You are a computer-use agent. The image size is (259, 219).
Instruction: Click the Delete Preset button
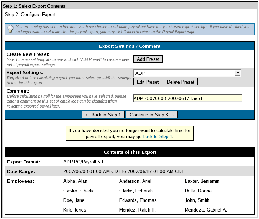click(x=180, y=82)
